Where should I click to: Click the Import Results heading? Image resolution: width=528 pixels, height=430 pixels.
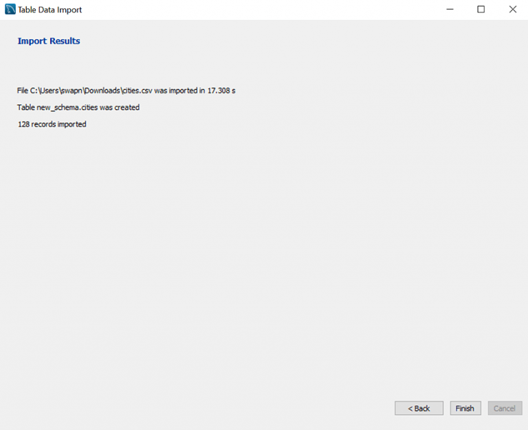point(49,41)
